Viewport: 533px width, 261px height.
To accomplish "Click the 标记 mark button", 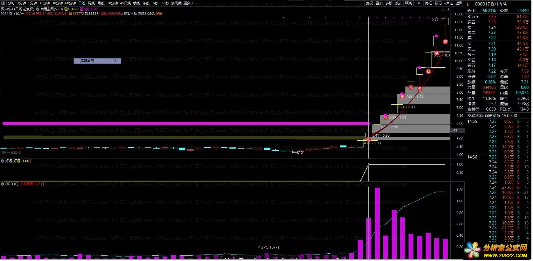I will point(438,3).
